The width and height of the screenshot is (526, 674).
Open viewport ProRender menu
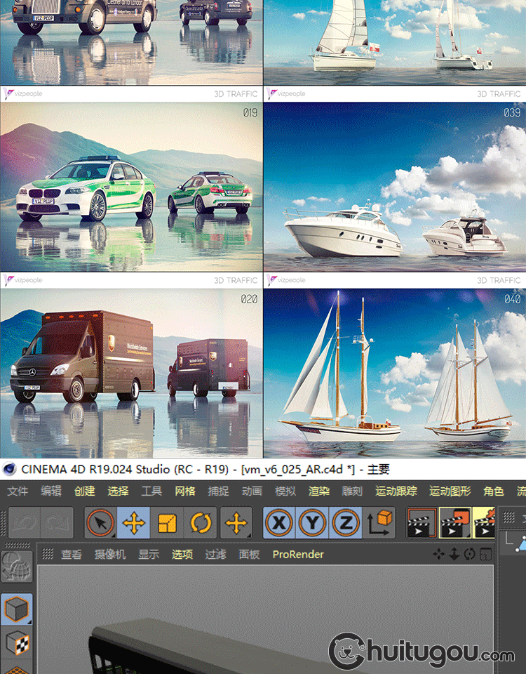299,555
